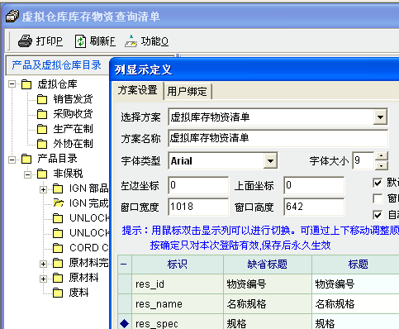
Task: Click the 上面坐标 input field
Action: point(314,185)
